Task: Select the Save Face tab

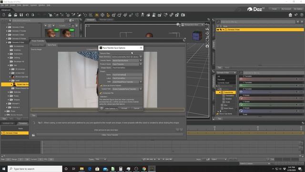Action: pos(52,45)
